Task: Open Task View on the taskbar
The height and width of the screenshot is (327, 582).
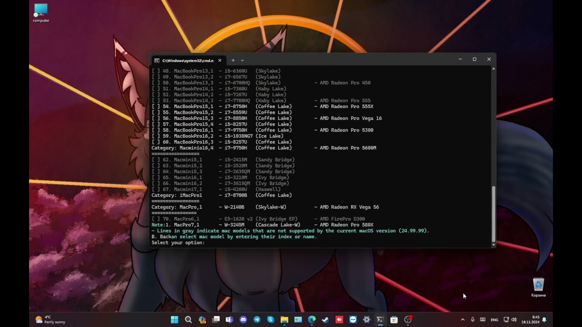Action: [216, 320]
